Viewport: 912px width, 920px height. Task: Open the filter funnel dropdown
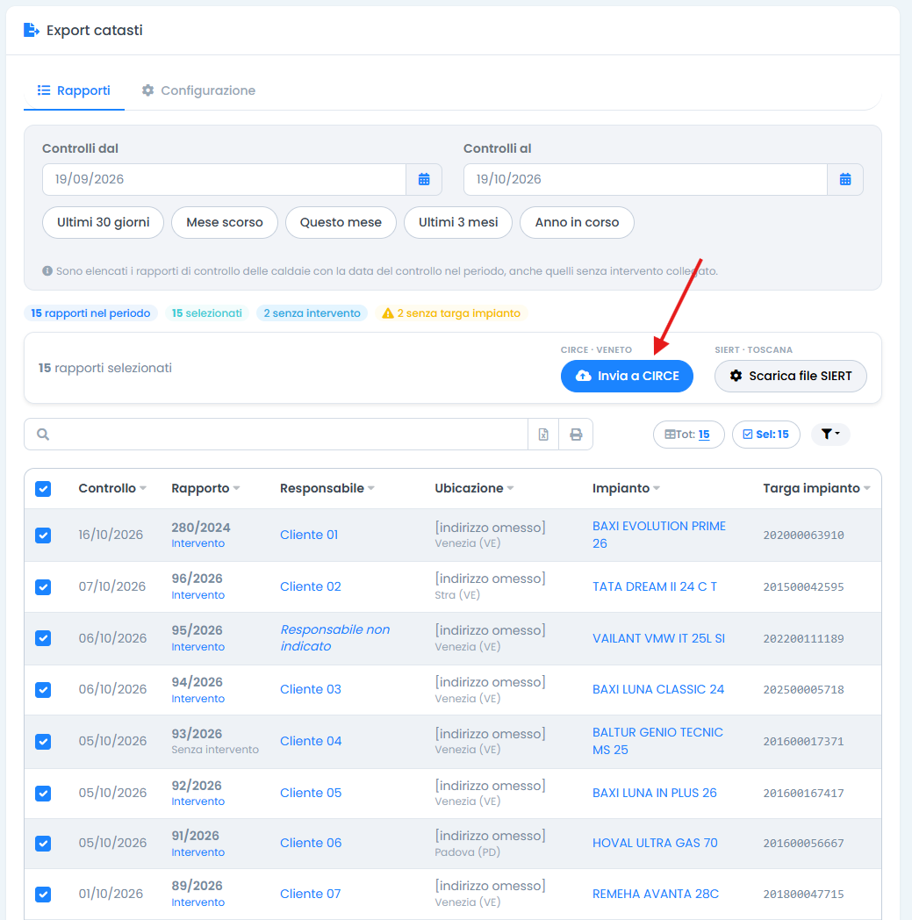pos(830,435)
